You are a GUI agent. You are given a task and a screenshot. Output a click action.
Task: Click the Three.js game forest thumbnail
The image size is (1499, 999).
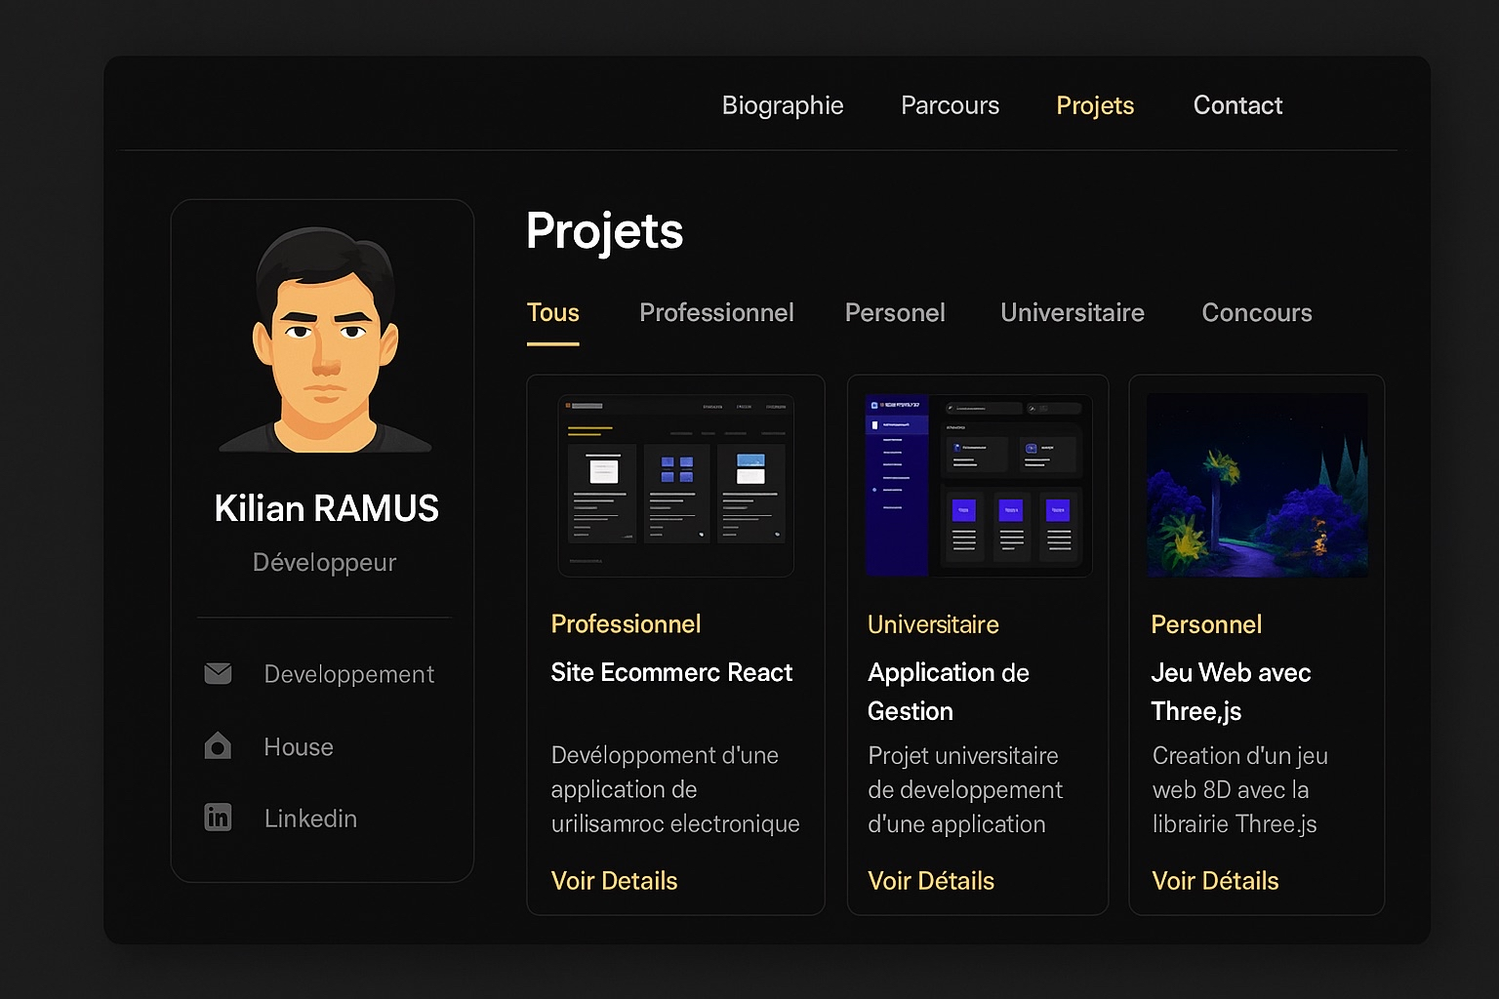point(1257,485)
